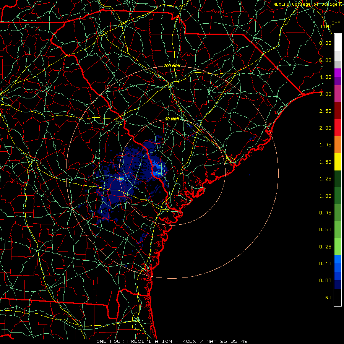Click the 6.00 legend value
Image resolution: width=344 pixels, height=344 pixels.
click(x=325, y=60)
